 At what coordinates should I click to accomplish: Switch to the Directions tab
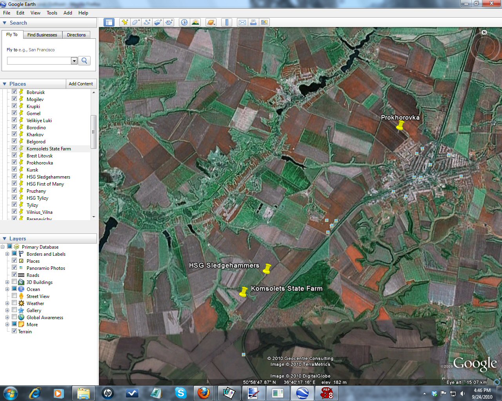[76, 35]
